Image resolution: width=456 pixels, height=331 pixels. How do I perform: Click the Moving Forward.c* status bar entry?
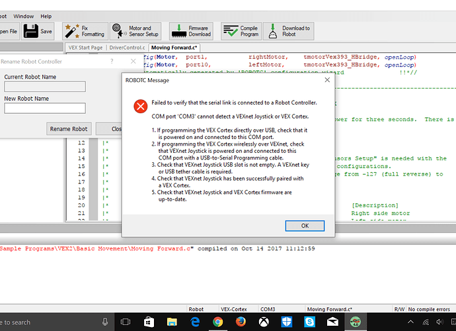[x=330, y=309]
